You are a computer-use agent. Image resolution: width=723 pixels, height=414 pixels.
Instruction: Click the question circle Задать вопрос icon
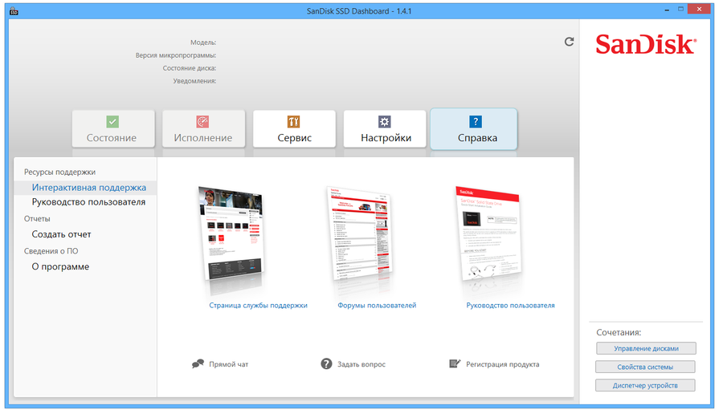(x=326, y=363)
